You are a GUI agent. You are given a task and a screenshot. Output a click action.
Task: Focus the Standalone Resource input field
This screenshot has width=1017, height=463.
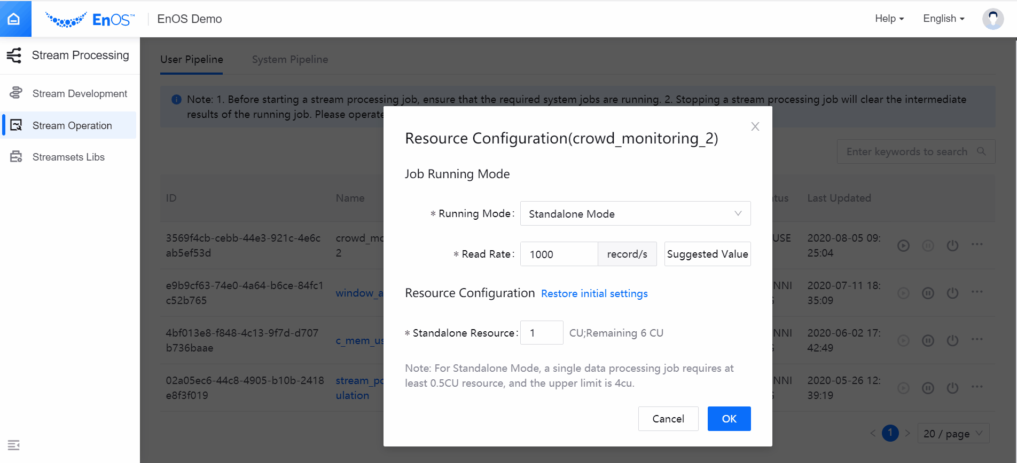(541, 333)
